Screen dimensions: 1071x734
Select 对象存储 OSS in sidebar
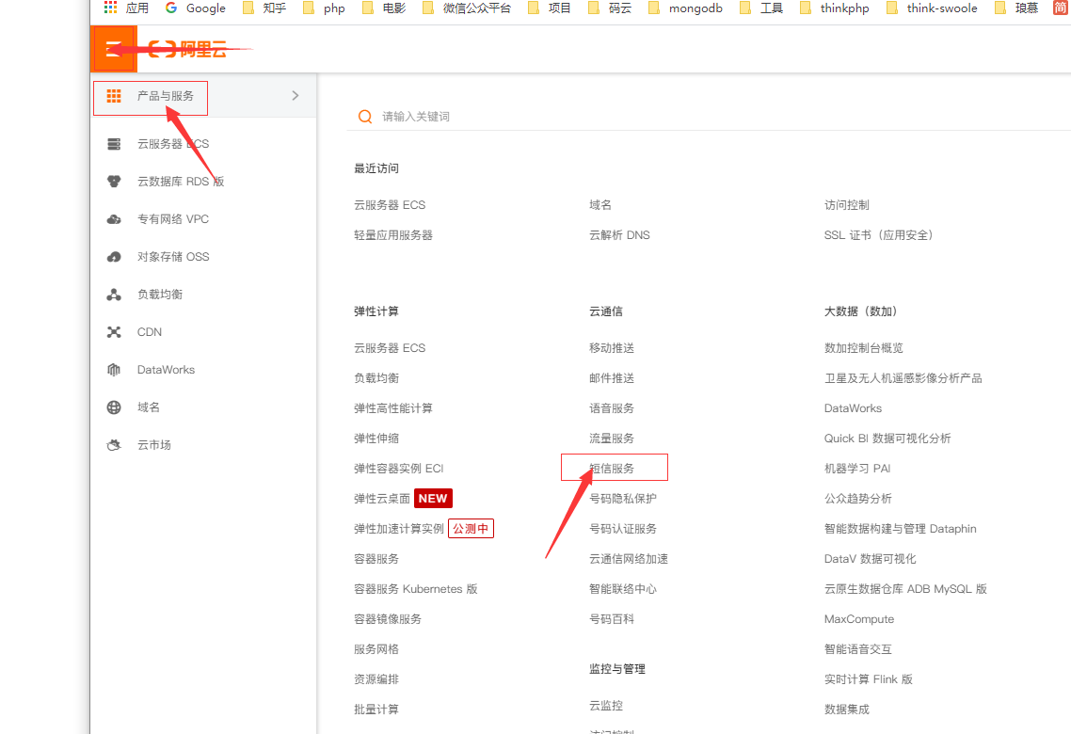pos(173,257)
